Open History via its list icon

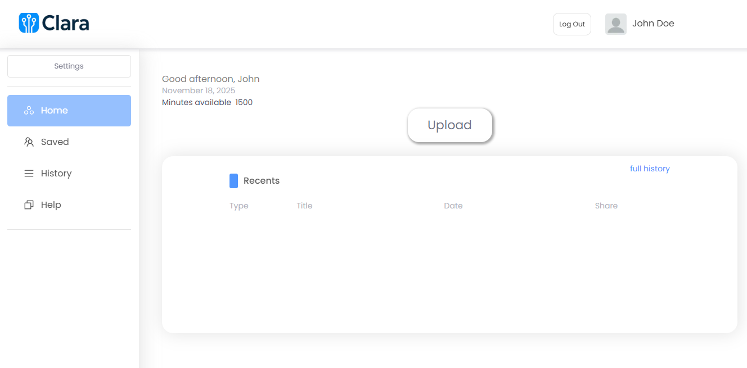(x=29, y=173)
